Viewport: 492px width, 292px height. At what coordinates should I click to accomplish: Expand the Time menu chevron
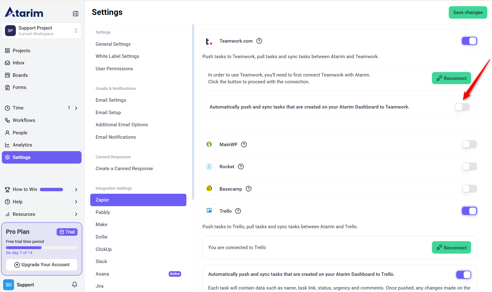[x=76, y=108]
